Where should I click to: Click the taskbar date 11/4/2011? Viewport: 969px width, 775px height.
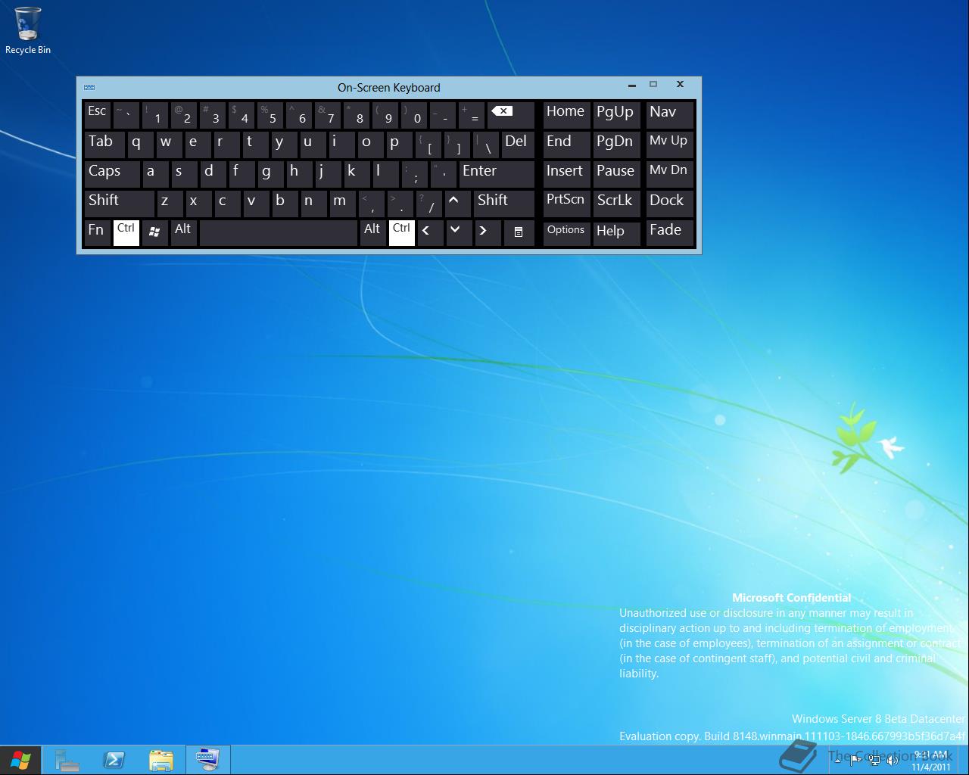(930, 767)
